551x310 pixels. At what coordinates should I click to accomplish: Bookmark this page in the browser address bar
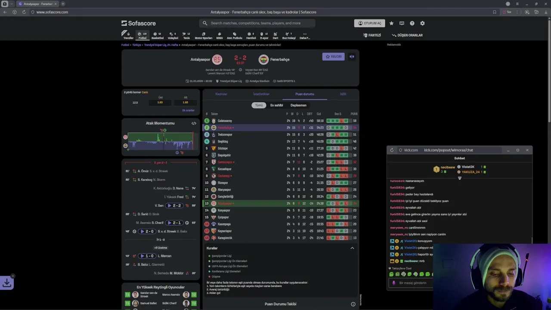(495, 12)
